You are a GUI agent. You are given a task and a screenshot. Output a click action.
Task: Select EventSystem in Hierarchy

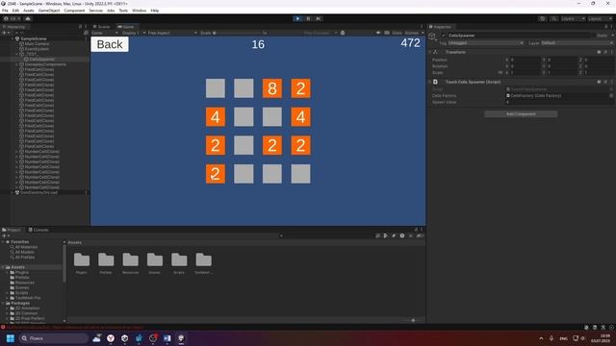tap(37, 49)
